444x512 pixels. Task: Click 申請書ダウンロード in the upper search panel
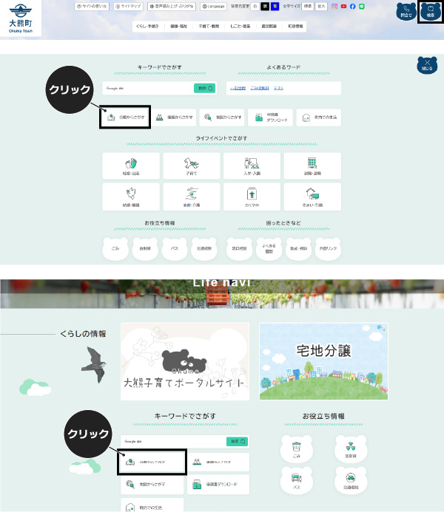(270, 117)
